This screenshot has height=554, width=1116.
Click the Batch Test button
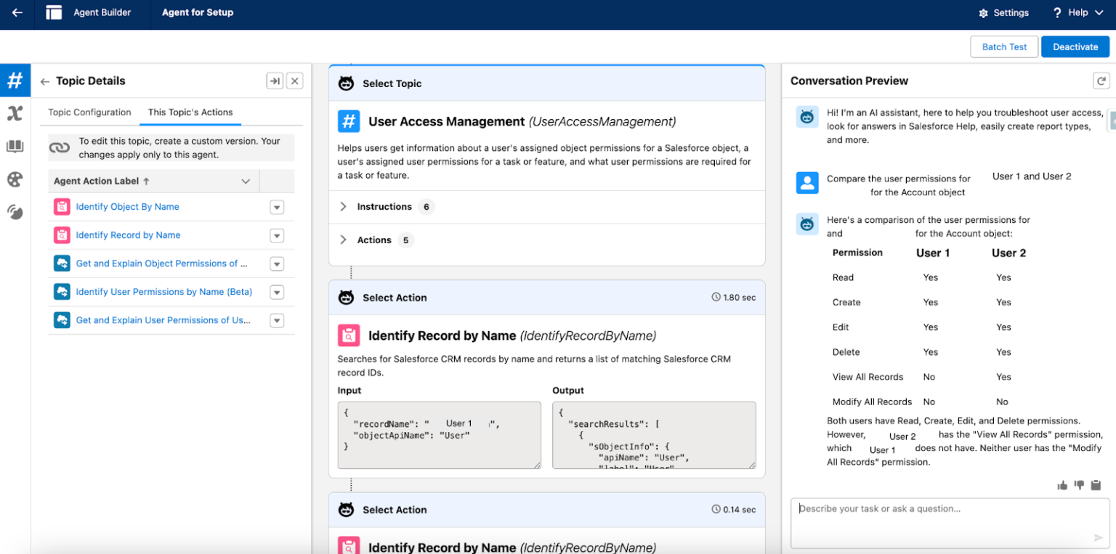(x=1004, y=46)
